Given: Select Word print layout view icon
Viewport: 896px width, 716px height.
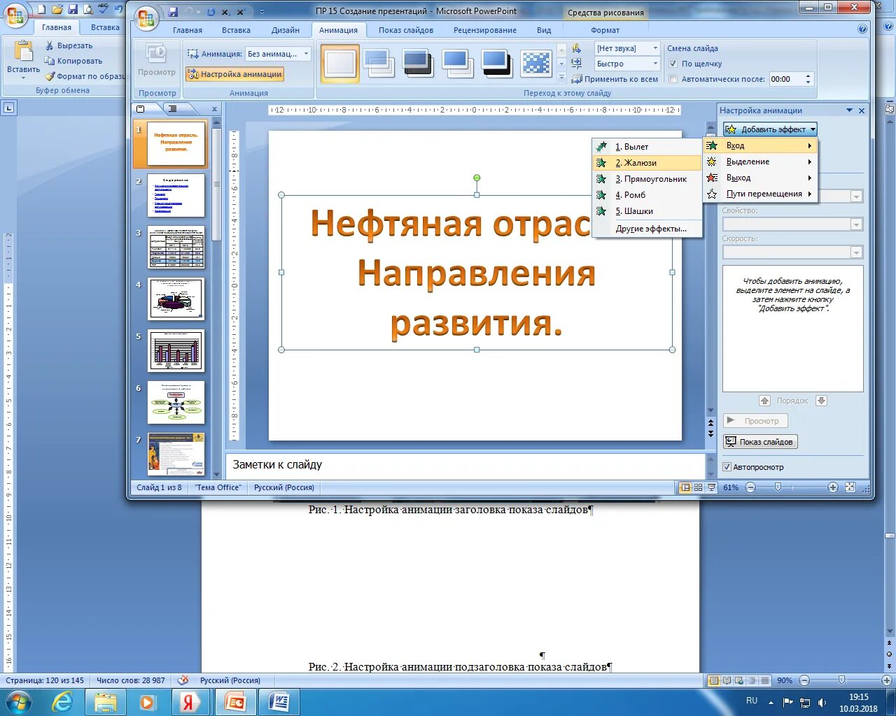Looking at the screenshot, I should 714,680.
